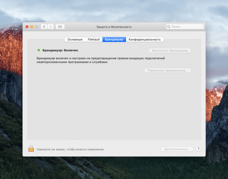The width and height of the screenshot is (228, 179).
Task: Show all preferences grid icon
Action: pos(60,27)
